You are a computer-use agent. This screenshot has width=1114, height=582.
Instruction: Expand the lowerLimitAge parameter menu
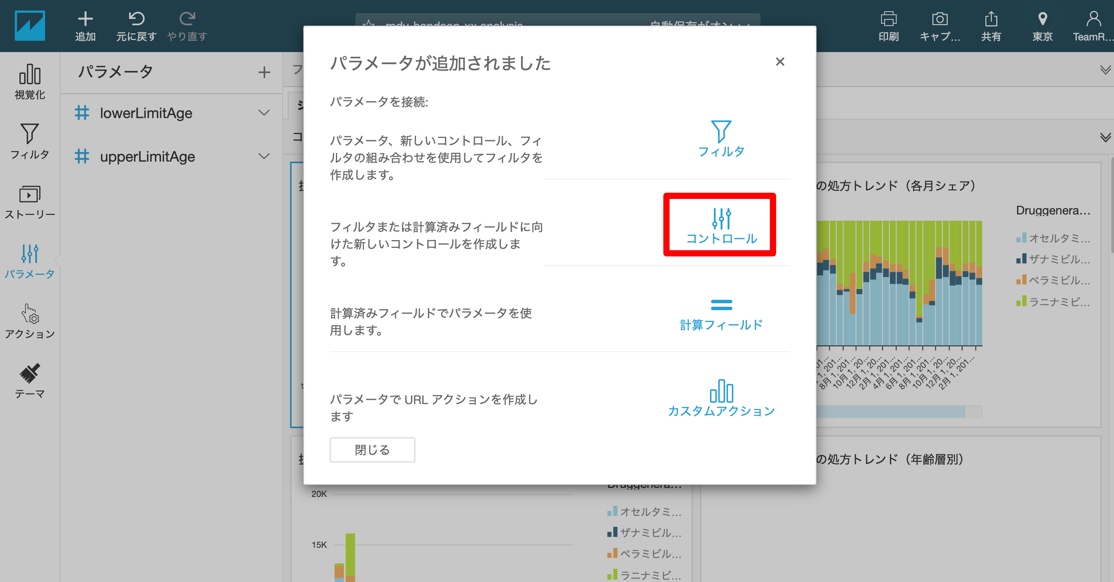[264, 113]
